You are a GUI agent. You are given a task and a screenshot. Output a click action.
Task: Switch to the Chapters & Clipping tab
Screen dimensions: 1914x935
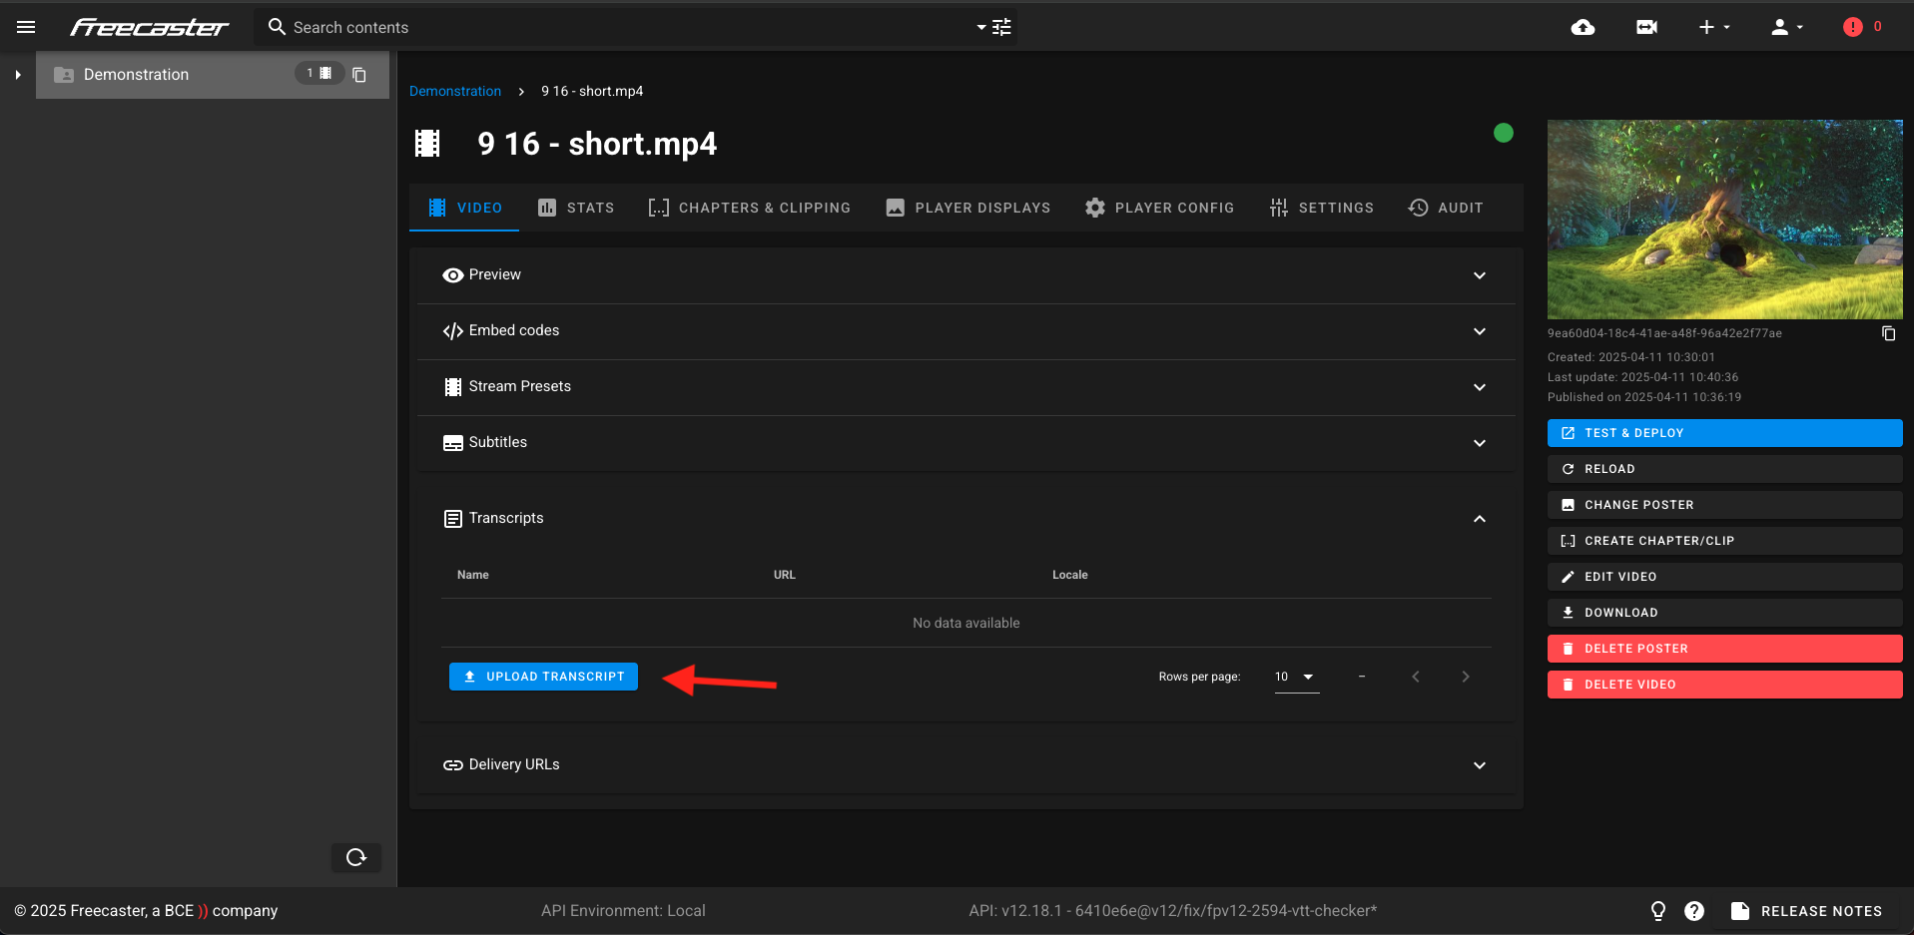pos(749,208)
